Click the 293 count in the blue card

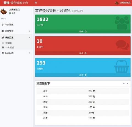[x=41, y=63]
